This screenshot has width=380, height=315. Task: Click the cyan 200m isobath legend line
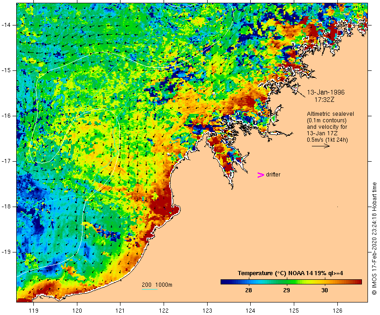pyautogui.click(x=150, y=289)
